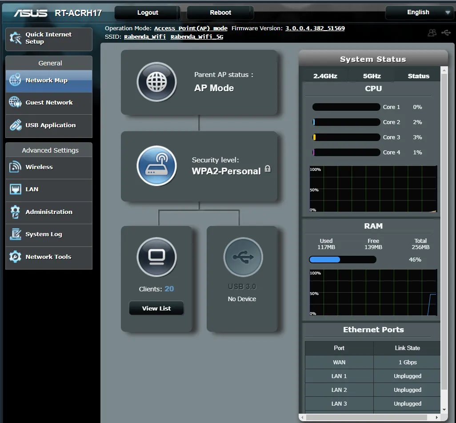Image resolution: width=456 pixels, height=423 pixels.
Task: Open the USB Application menu item
Action: tap(49, 125)
